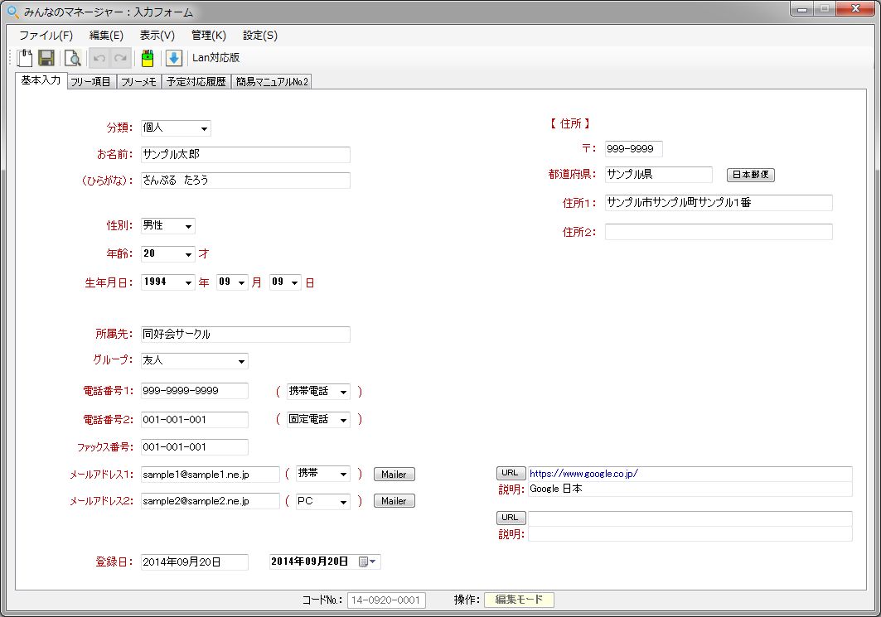The height and width of the screenshot is (617, 881).
Task: Expand the グループ dropdown showing 友人
Action: [x=241, y=361]
